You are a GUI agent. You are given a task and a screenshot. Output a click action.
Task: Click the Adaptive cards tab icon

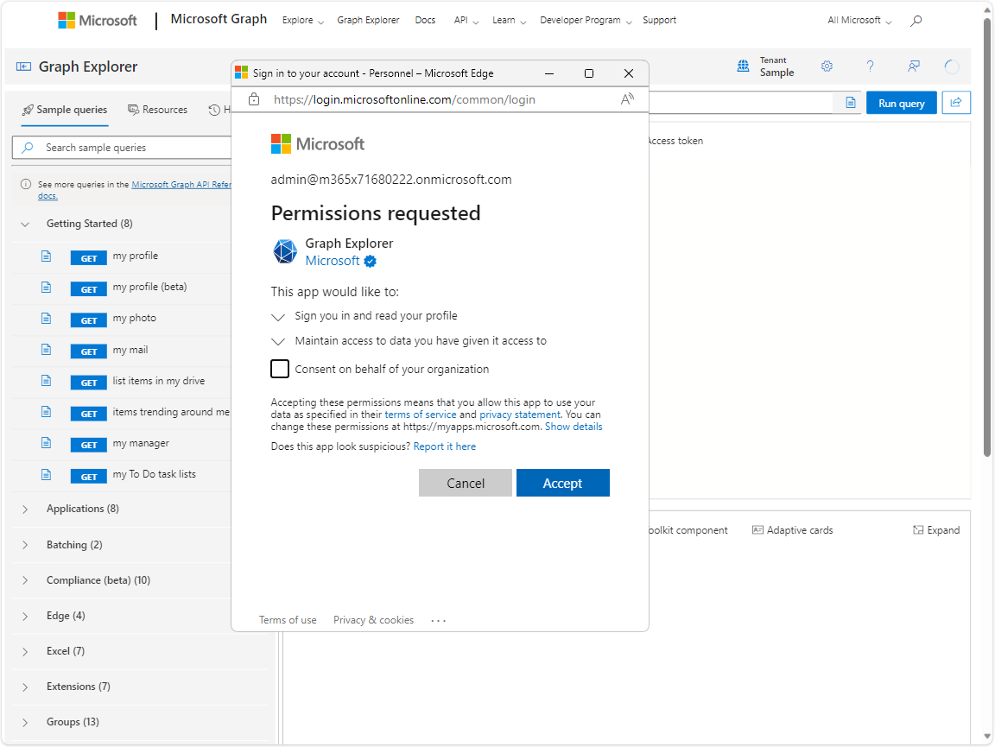click(757, 530)
